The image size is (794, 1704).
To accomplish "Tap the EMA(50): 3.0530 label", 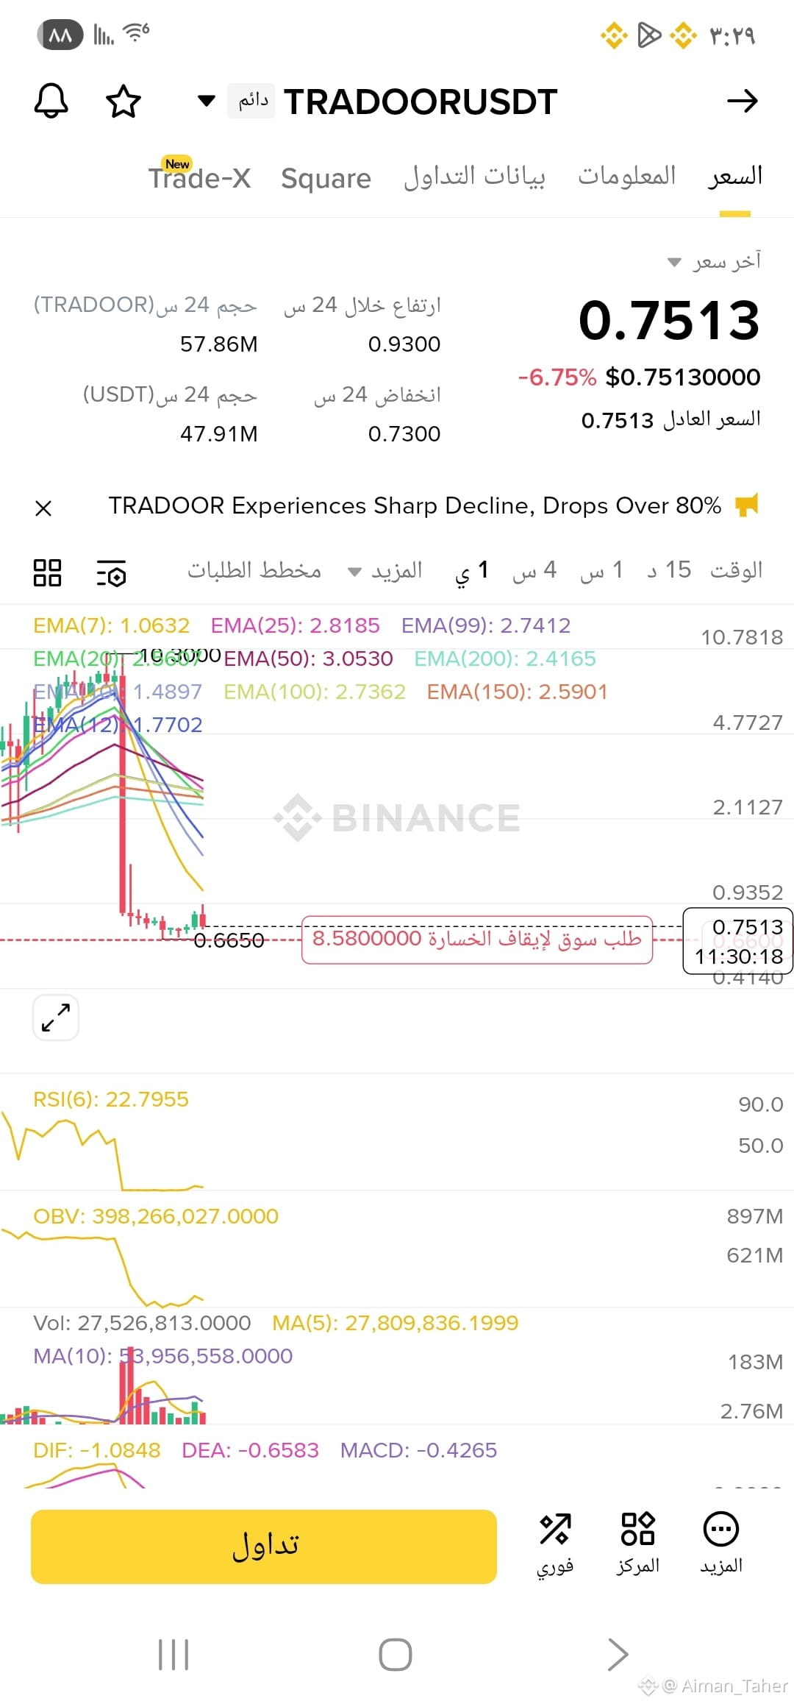I will click(x=308, y=658).
